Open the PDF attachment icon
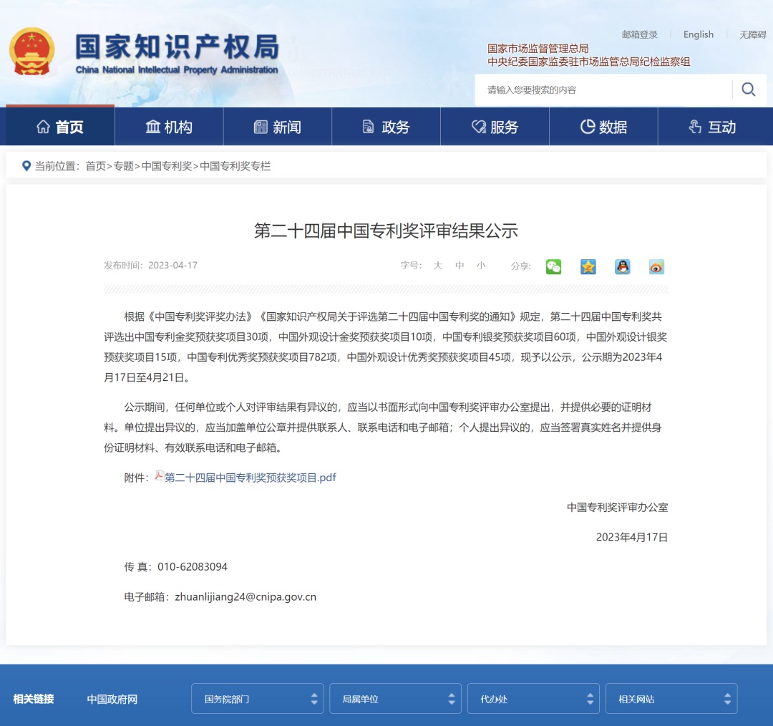The image size is (773, 726). click(x=160, y=476)
